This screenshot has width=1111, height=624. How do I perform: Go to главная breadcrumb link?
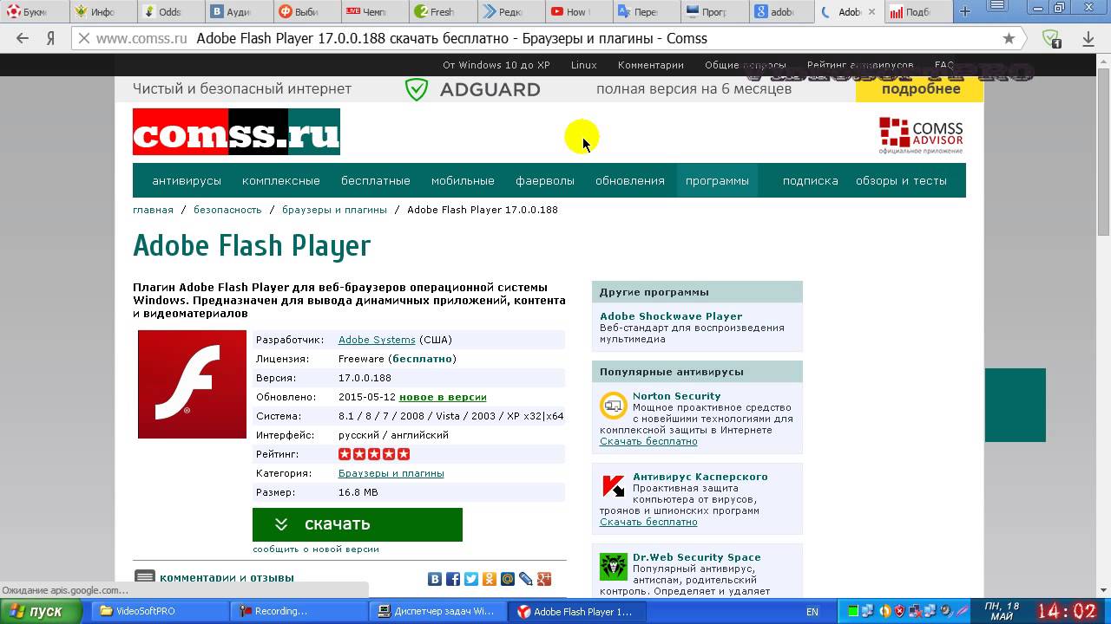pyautogui.click(x=153, y=210)
